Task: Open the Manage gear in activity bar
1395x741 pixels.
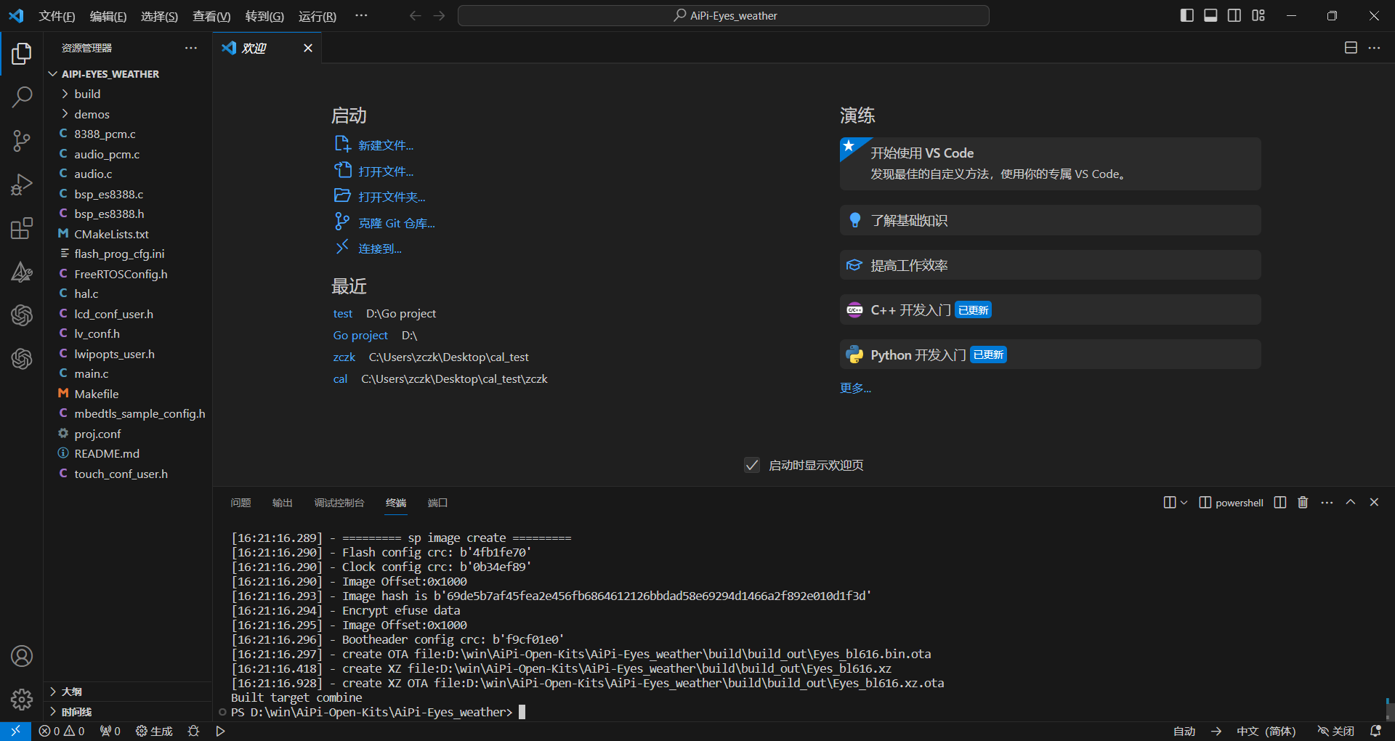Action: [x=22, y=700]
